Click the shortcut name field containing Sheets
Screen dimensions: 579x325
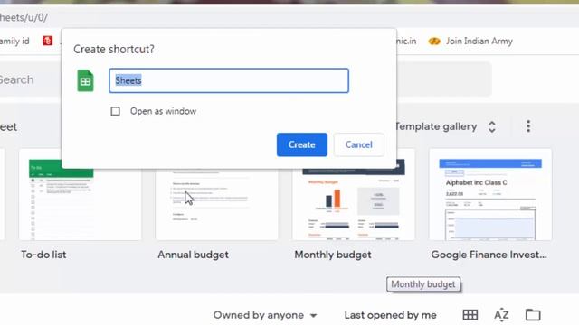229,80
